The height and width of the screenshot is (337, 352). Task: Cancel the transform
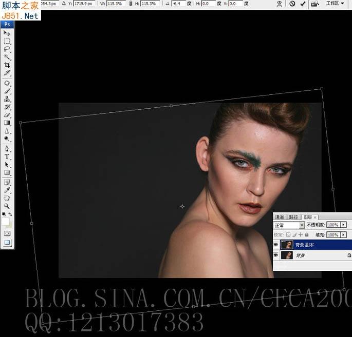pyautogui.click(x=292, y=4)
